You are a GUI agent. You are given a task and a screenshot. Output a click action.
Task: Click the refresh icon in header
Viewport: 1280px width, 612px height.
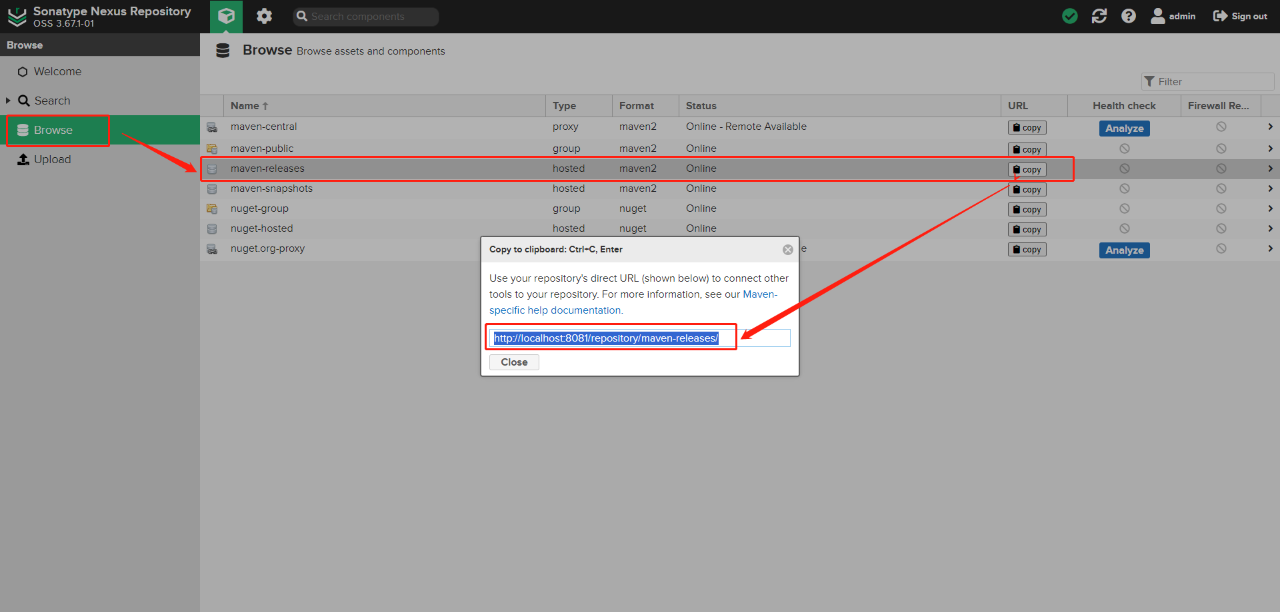click(1099, 16)
